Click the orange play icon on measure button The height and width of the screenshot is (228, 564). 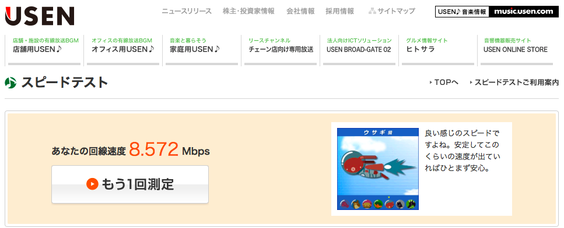[92, 184]
